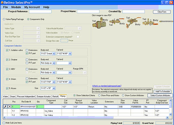Toggle Strainer P/T port checkbox

[27, 63]
